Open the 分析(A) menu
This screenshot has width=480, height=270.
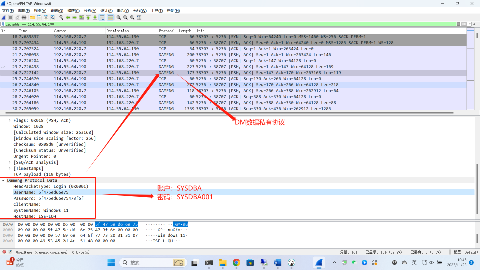click(90, 11)
